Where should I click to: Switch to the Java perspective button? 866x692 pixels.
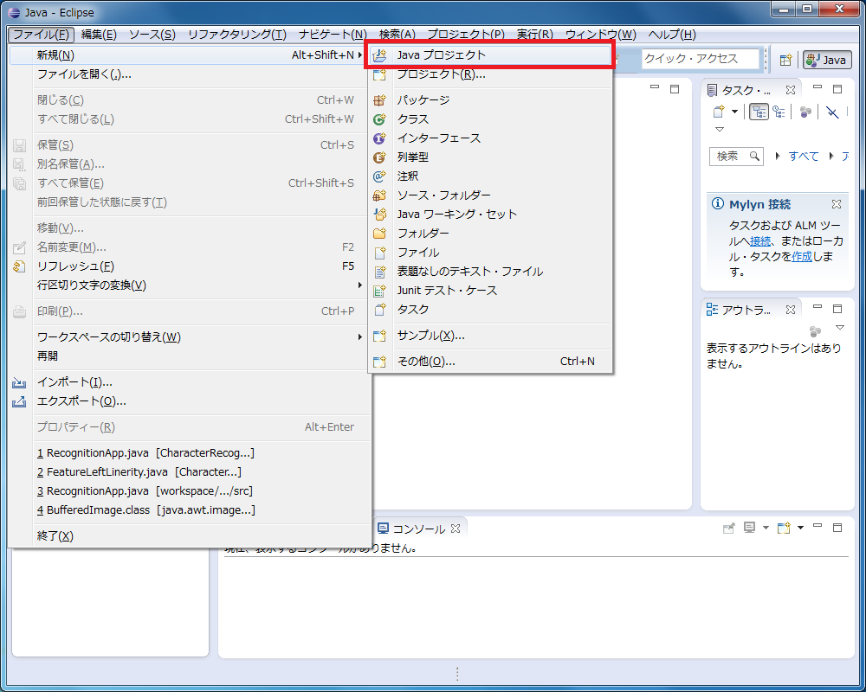coord(827,61)
